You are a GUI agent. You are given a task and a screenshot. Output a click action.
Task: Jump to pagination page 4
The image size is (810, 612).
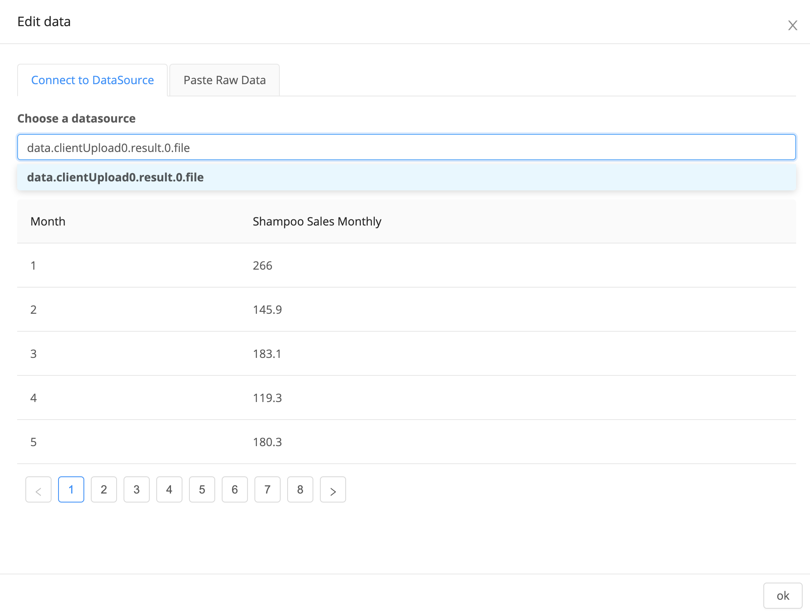pyautogui.click(x=169, y=489)
